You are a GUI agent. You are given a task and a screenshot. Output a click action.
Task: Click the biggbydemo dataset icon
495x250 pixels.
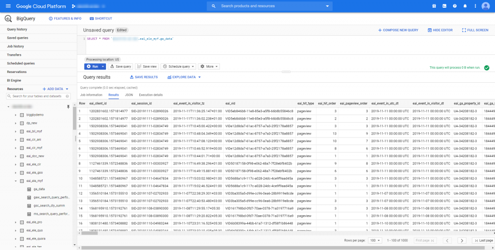pos(22,115)
